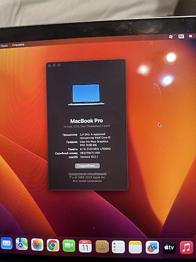This screenshot has height=262, width=196.
Task: Launch Freeform from the Dock
Action: coord(152,247)
